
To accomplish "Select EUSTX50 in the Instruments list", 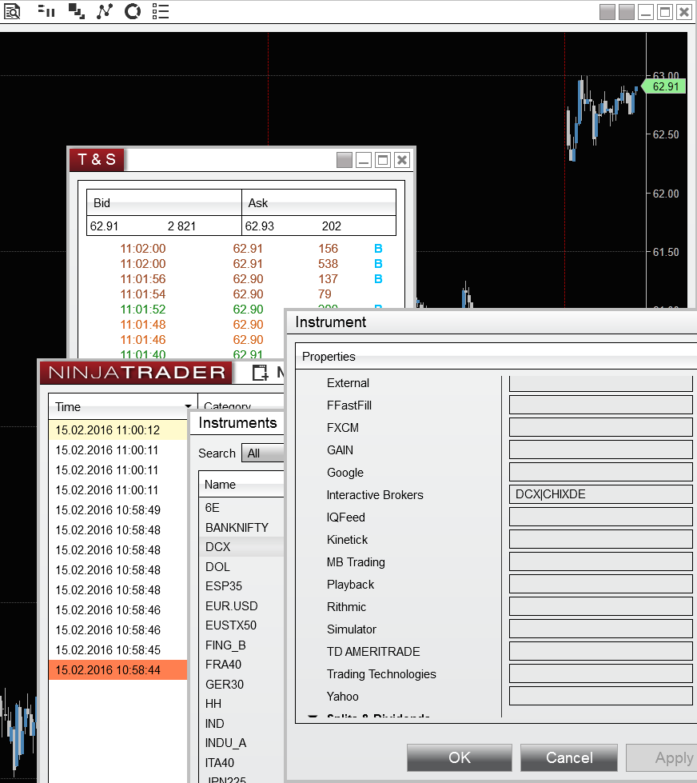I will (241, 625).
